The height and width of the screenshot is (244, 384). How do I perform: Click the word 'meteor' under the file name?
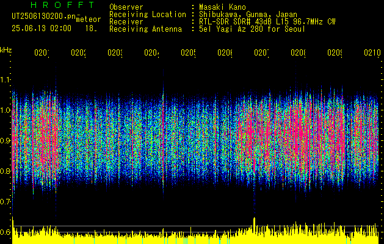(89, 20)
